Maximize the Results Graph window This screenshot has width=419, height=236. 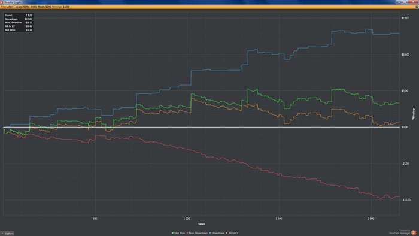pyautogui.click(x=405, y=2)
